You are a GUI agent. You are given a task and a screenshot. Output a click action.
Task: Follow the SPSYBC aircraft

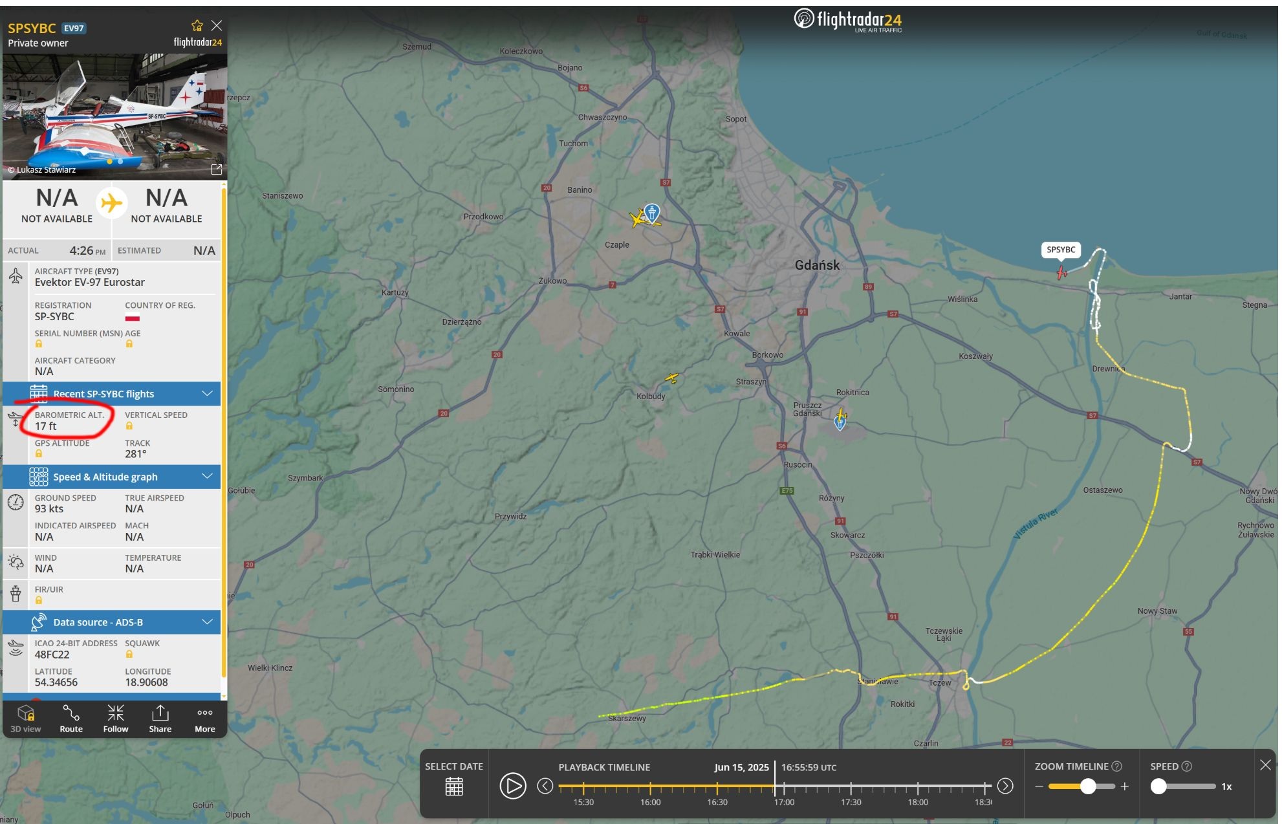(x=116, y=719)
